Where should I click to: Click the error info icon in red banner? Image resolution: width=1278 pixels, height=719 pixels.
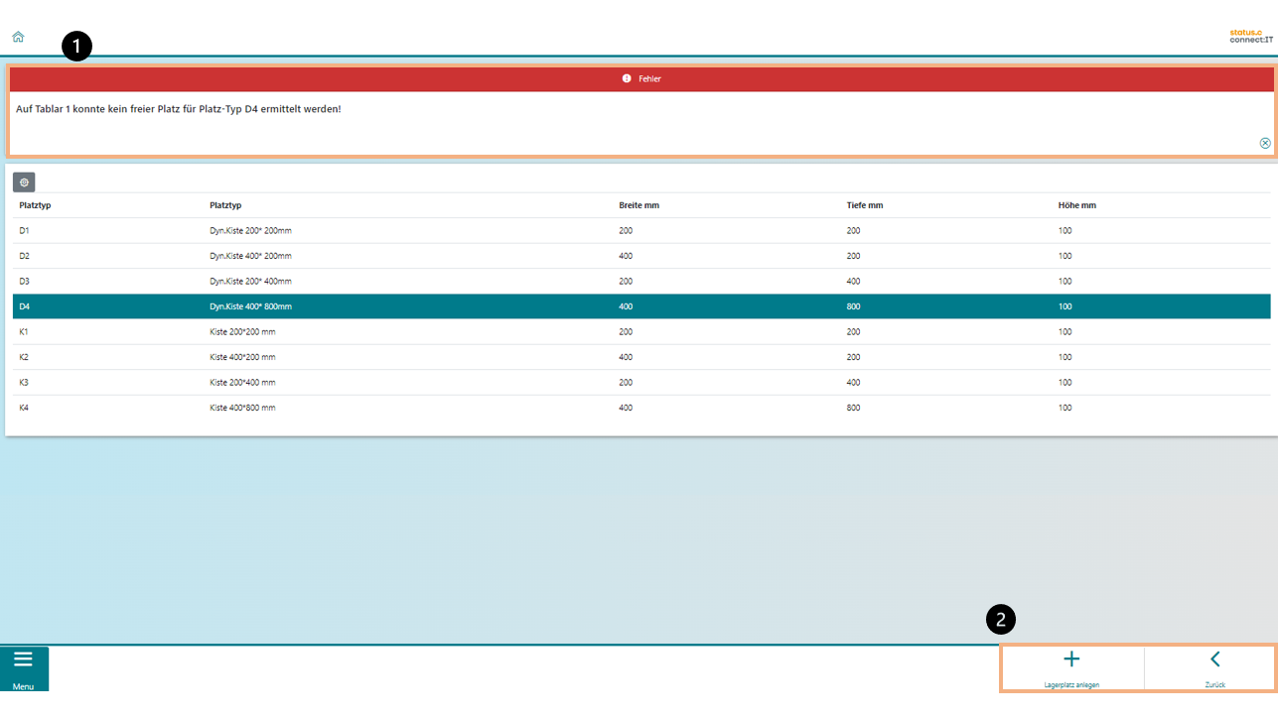627,78
